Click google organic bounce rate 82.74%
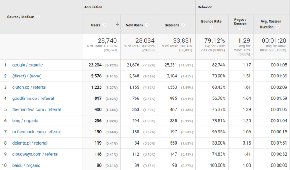 tap(219, 65)
